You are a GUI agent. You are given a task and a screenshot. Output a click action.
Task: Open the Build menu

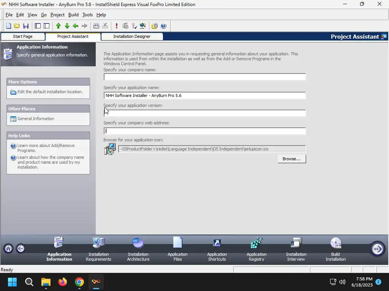tap(73, 15)
